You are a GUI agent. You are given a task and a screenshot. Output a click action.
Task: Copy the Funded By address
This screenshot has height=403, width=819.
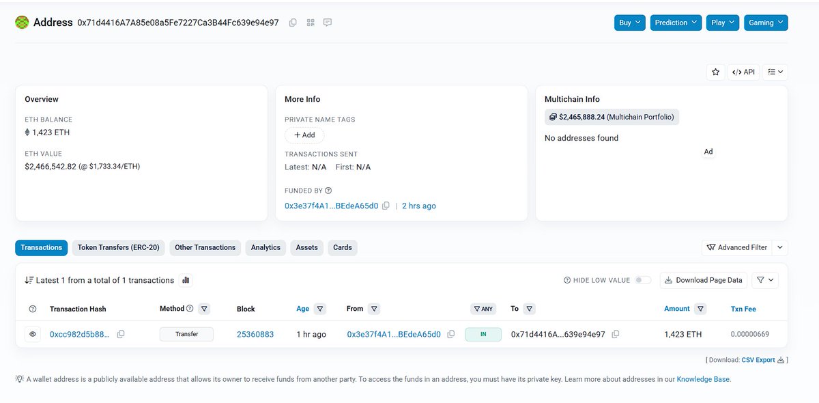point(386,206)
